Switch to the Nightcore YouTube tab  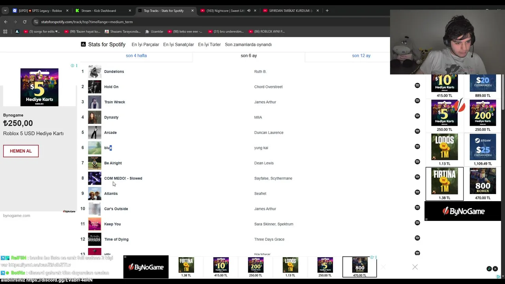[228, 11]
